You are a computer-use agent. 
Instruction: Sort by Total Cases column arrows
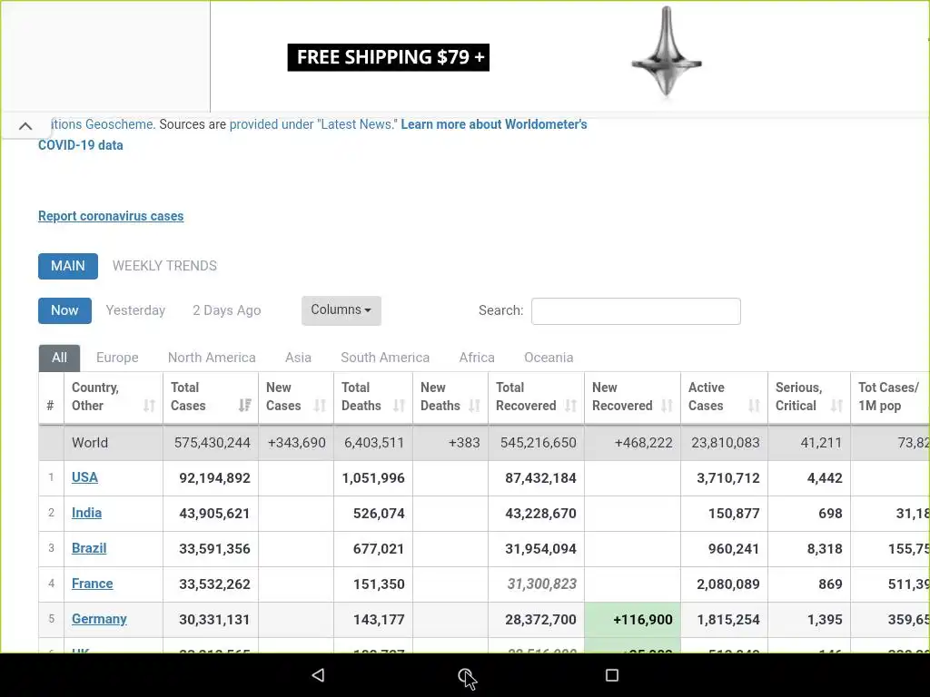(244, 406)
